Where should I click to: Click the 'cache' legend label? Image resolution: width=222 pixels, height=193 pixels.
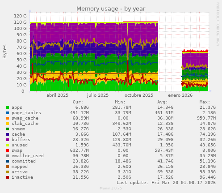pos(18,134)
